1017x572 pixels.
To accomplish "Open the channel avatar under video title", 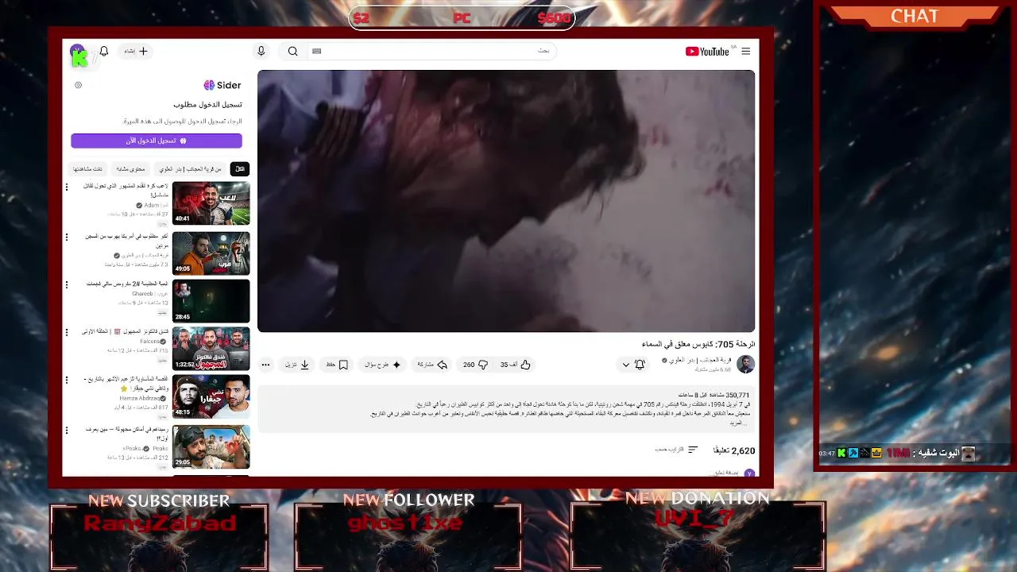I will coord(745,364).
